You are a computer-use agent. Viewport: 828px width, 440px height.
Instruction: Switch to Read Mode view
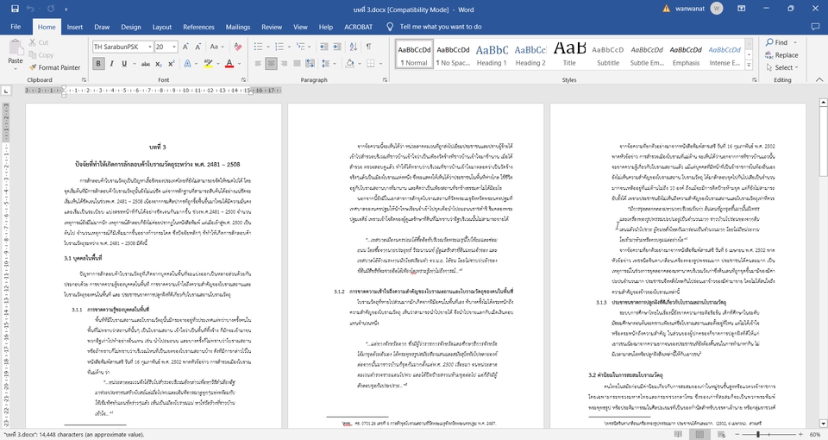pos(679,434)
